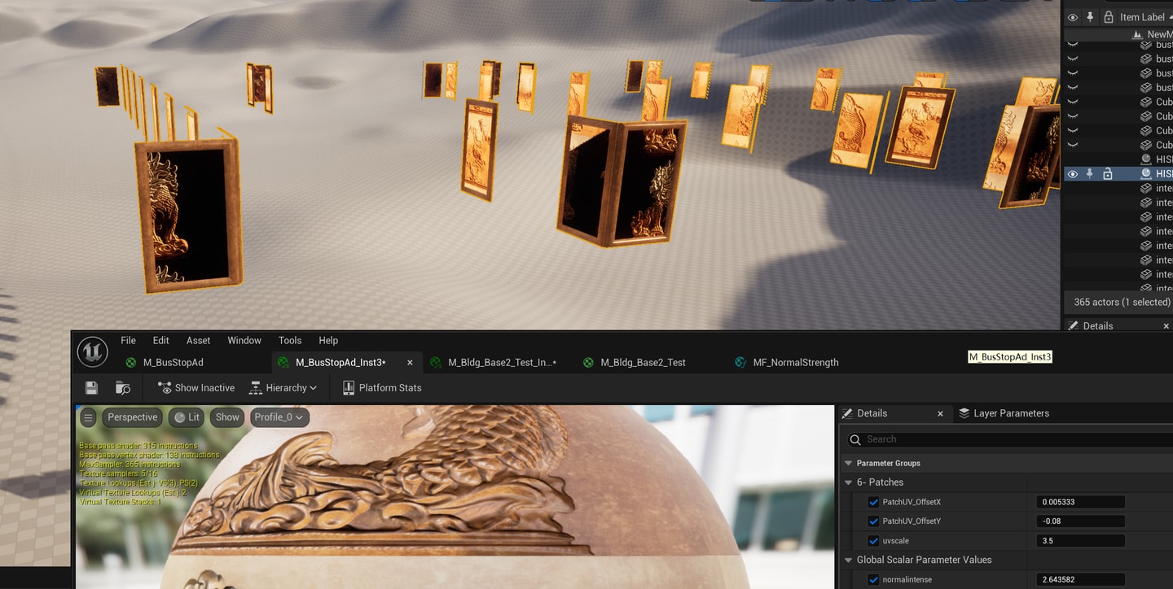Save the material instance with floppy icon
This screenshot has height=589, width=1173.
pos(91,388)
